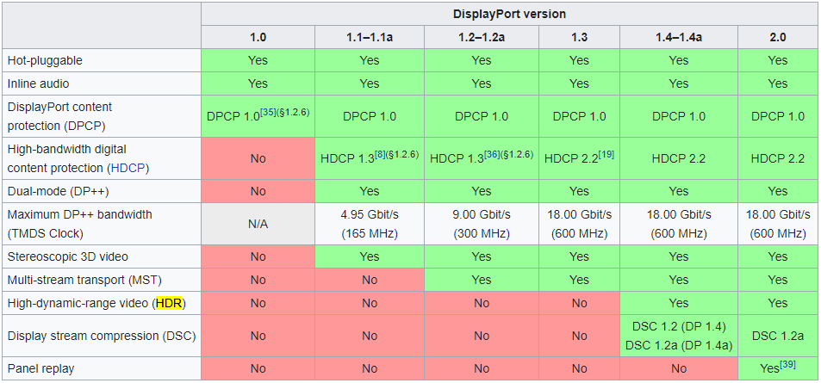Click the 1.3 column header
This screenshot has width=821, height=383.
coord(579,38)
